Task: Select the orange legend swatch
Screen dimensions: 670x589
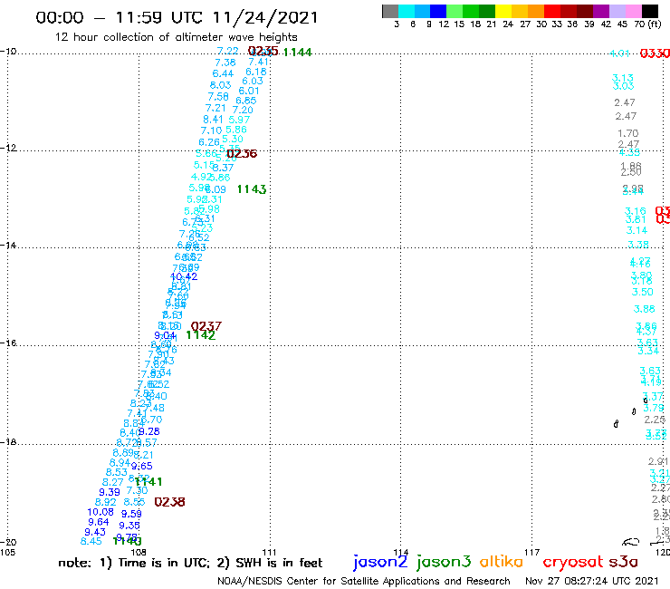Action: (536, 11)
